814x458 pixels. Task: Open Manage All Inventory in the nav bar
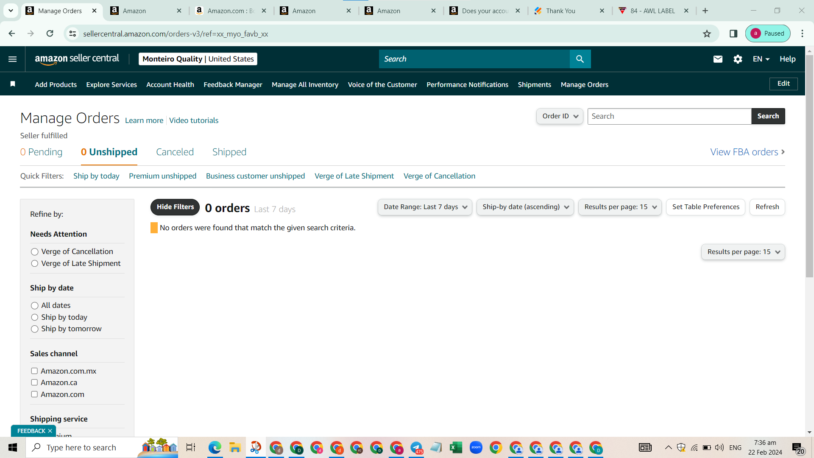tap(305, 84)
